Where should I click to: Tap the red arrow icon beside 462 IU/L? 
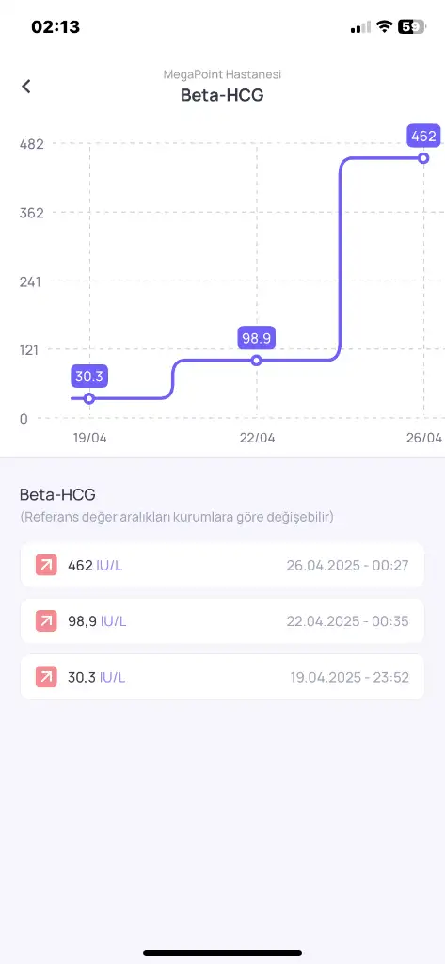pos(46,565)
